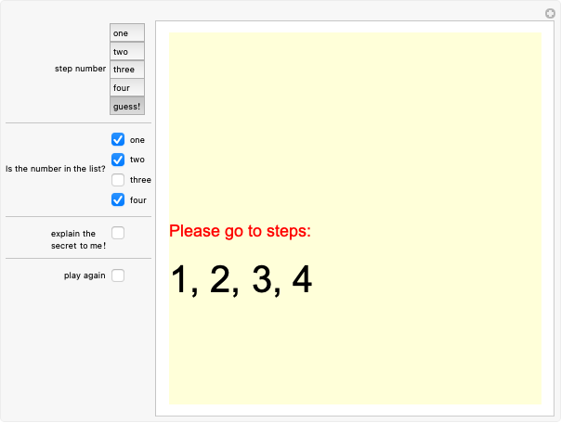This screenshot has height=423, width=561.
Task: Uncheck the "two" list checkbox
Action: (118, 160)
